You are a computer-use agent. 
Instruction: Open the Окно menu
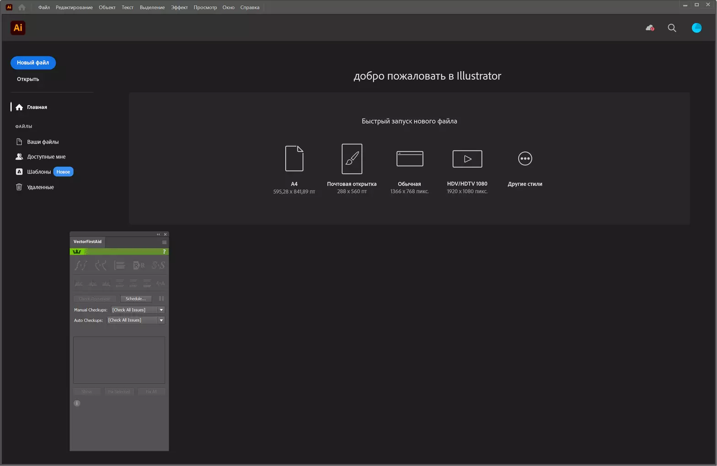229,7
